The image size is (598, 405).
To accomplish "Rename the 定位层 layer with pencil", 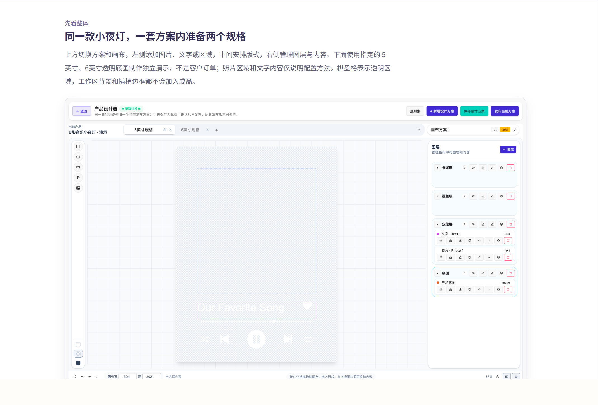I will (492, 224).
